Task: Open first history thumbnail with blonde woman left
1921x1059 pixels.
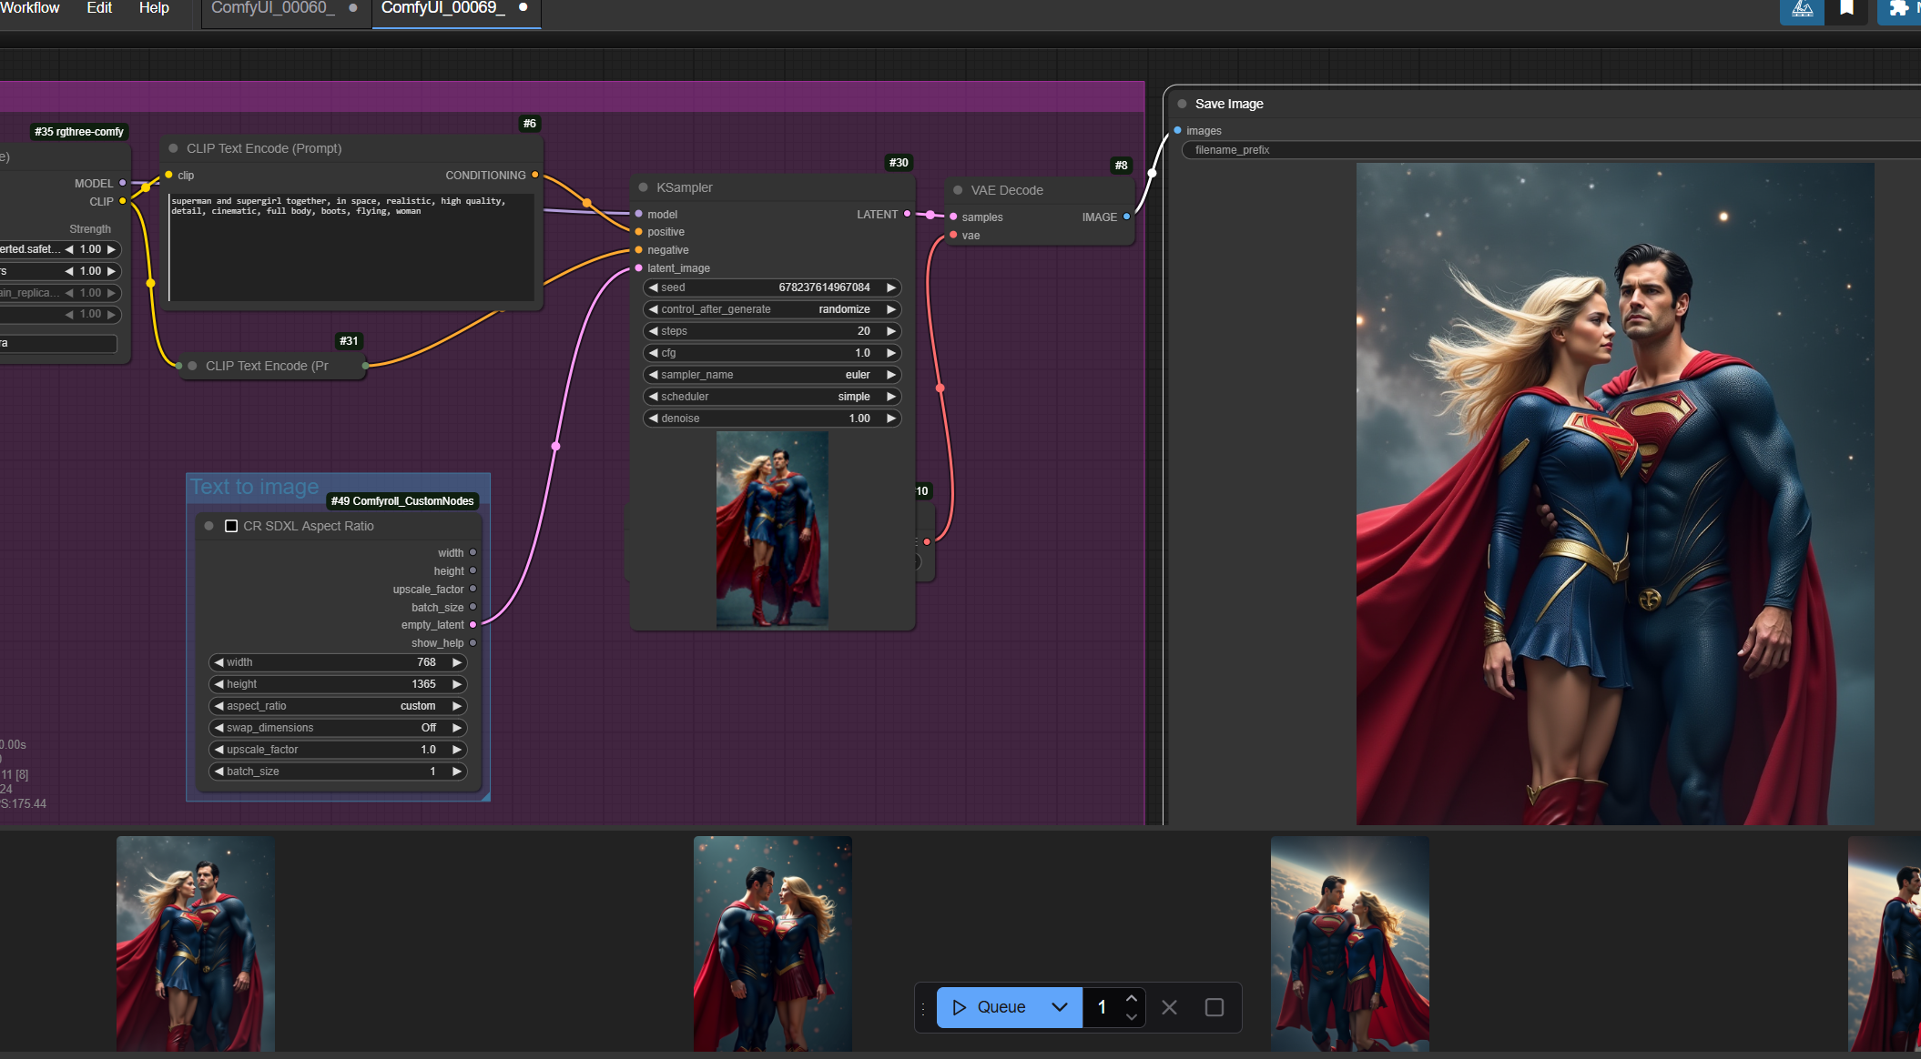Action: (195, 943)
